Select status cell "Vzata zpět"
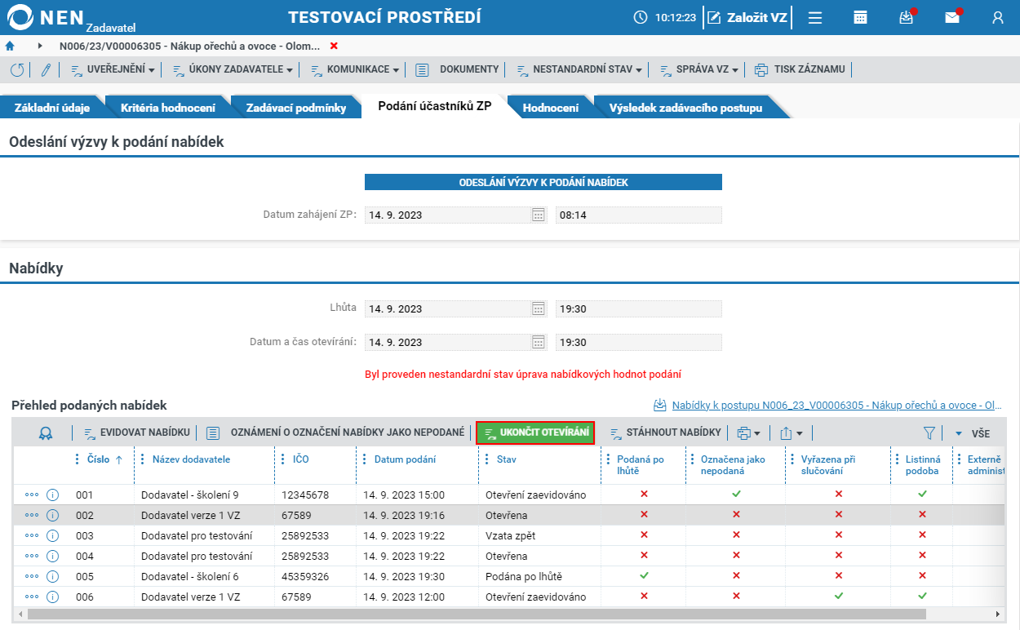 [539, 535]
